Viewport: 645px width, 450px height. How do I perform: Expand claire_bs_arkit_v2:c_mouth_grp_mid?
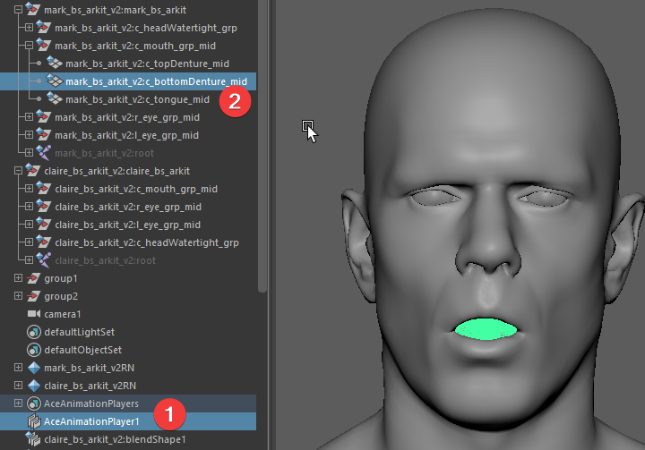(29, 189)
